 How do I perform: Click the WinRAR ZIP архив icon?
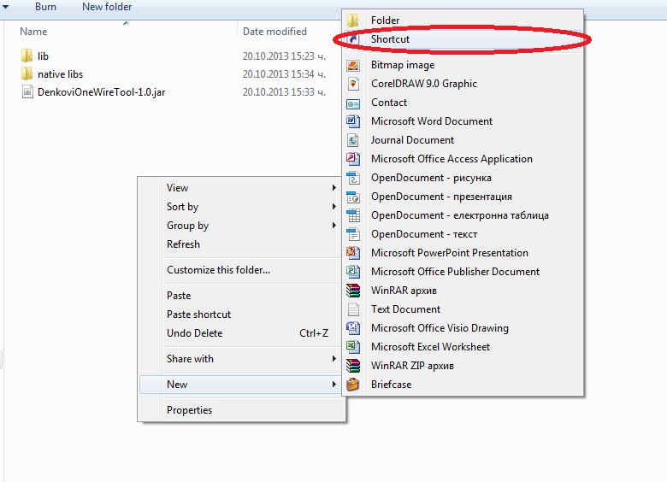coord(353,366)
